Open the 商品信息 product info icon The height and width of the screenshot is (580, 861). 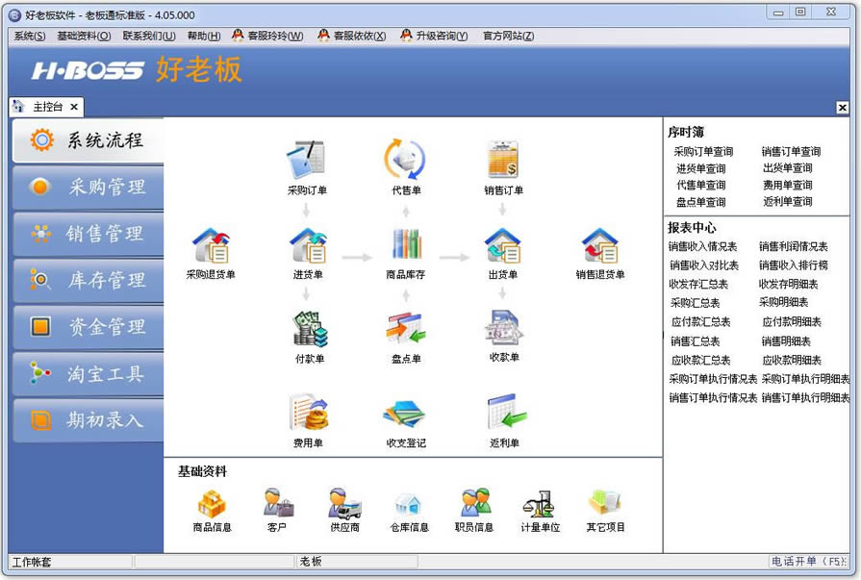(x=212, y=504)
